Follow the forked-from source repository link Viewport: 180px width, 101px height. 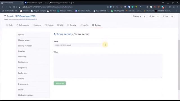coord(24,19)
